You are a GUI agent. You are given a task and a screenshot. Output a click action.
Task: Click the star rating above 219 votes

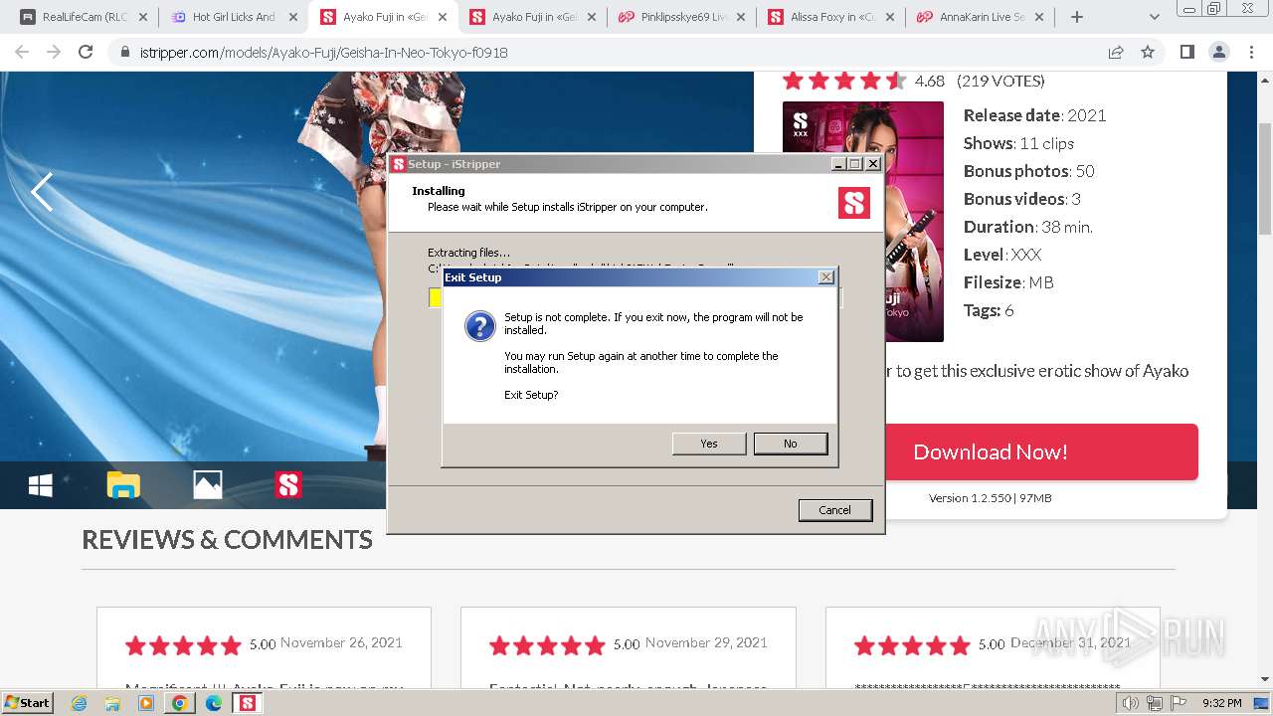[843, 81]
